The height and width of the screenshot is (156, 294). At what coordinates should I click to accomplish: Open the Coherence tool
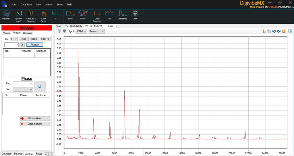[122, 15]
